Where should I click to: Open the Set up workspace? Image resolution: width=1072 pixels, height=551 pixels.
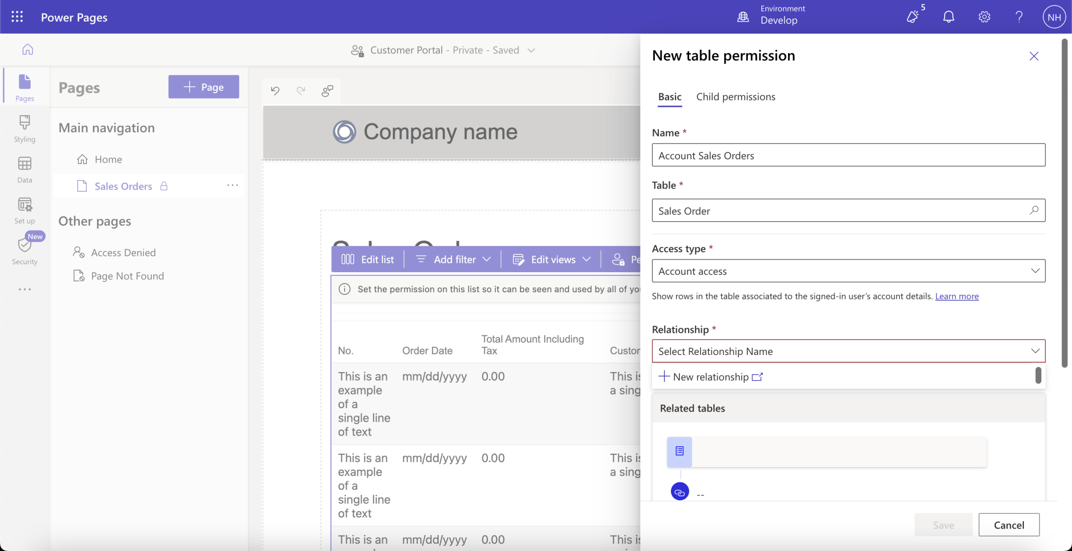(25, 211)
